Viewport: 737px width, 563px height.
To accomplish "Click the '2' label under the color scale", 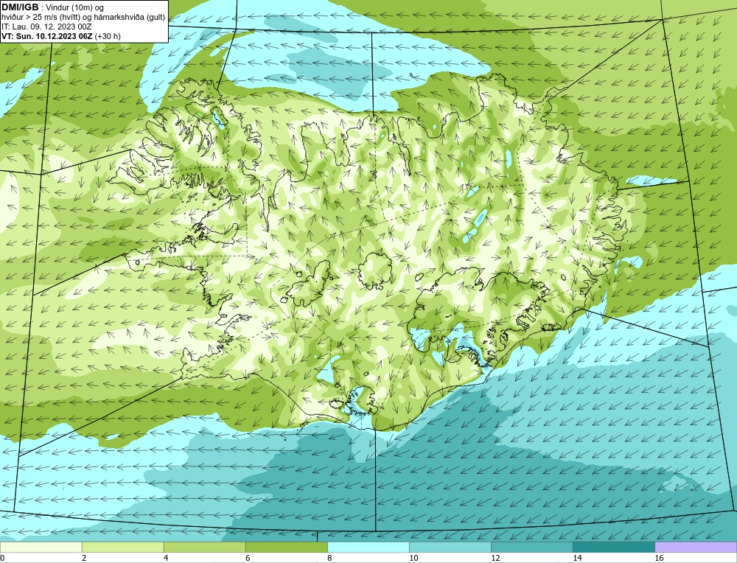I will (84, 558).
